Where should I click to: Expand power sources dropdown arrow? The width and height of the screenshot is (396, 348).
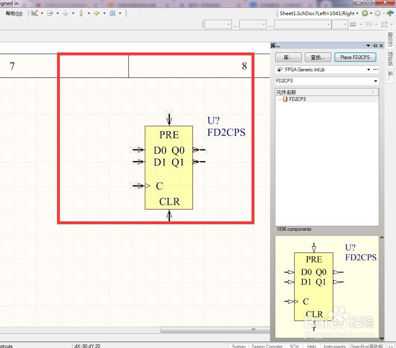pyautogui.click(x=73, y=13)
